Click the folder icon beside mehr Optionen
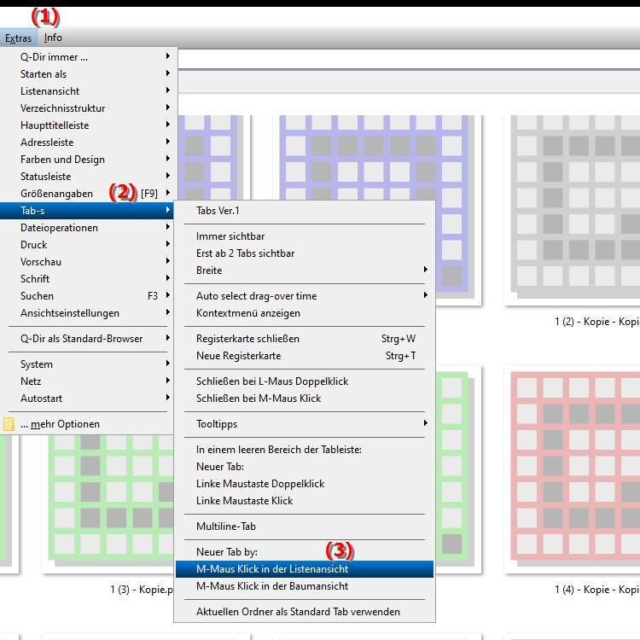 pyautogui.click(x=9, y=424)
